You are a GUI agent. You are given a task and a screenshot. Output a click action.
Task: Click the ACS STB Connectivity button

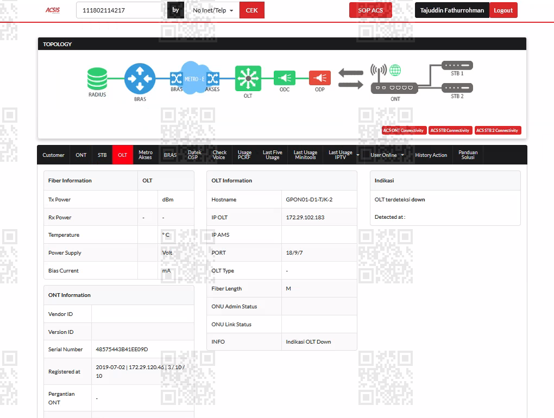pos(450,130)
